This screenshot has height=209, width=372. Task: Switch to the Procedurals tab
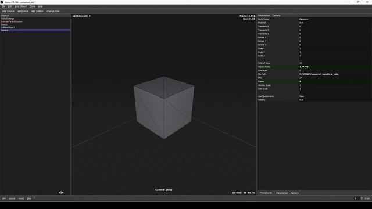pos(266,193)
